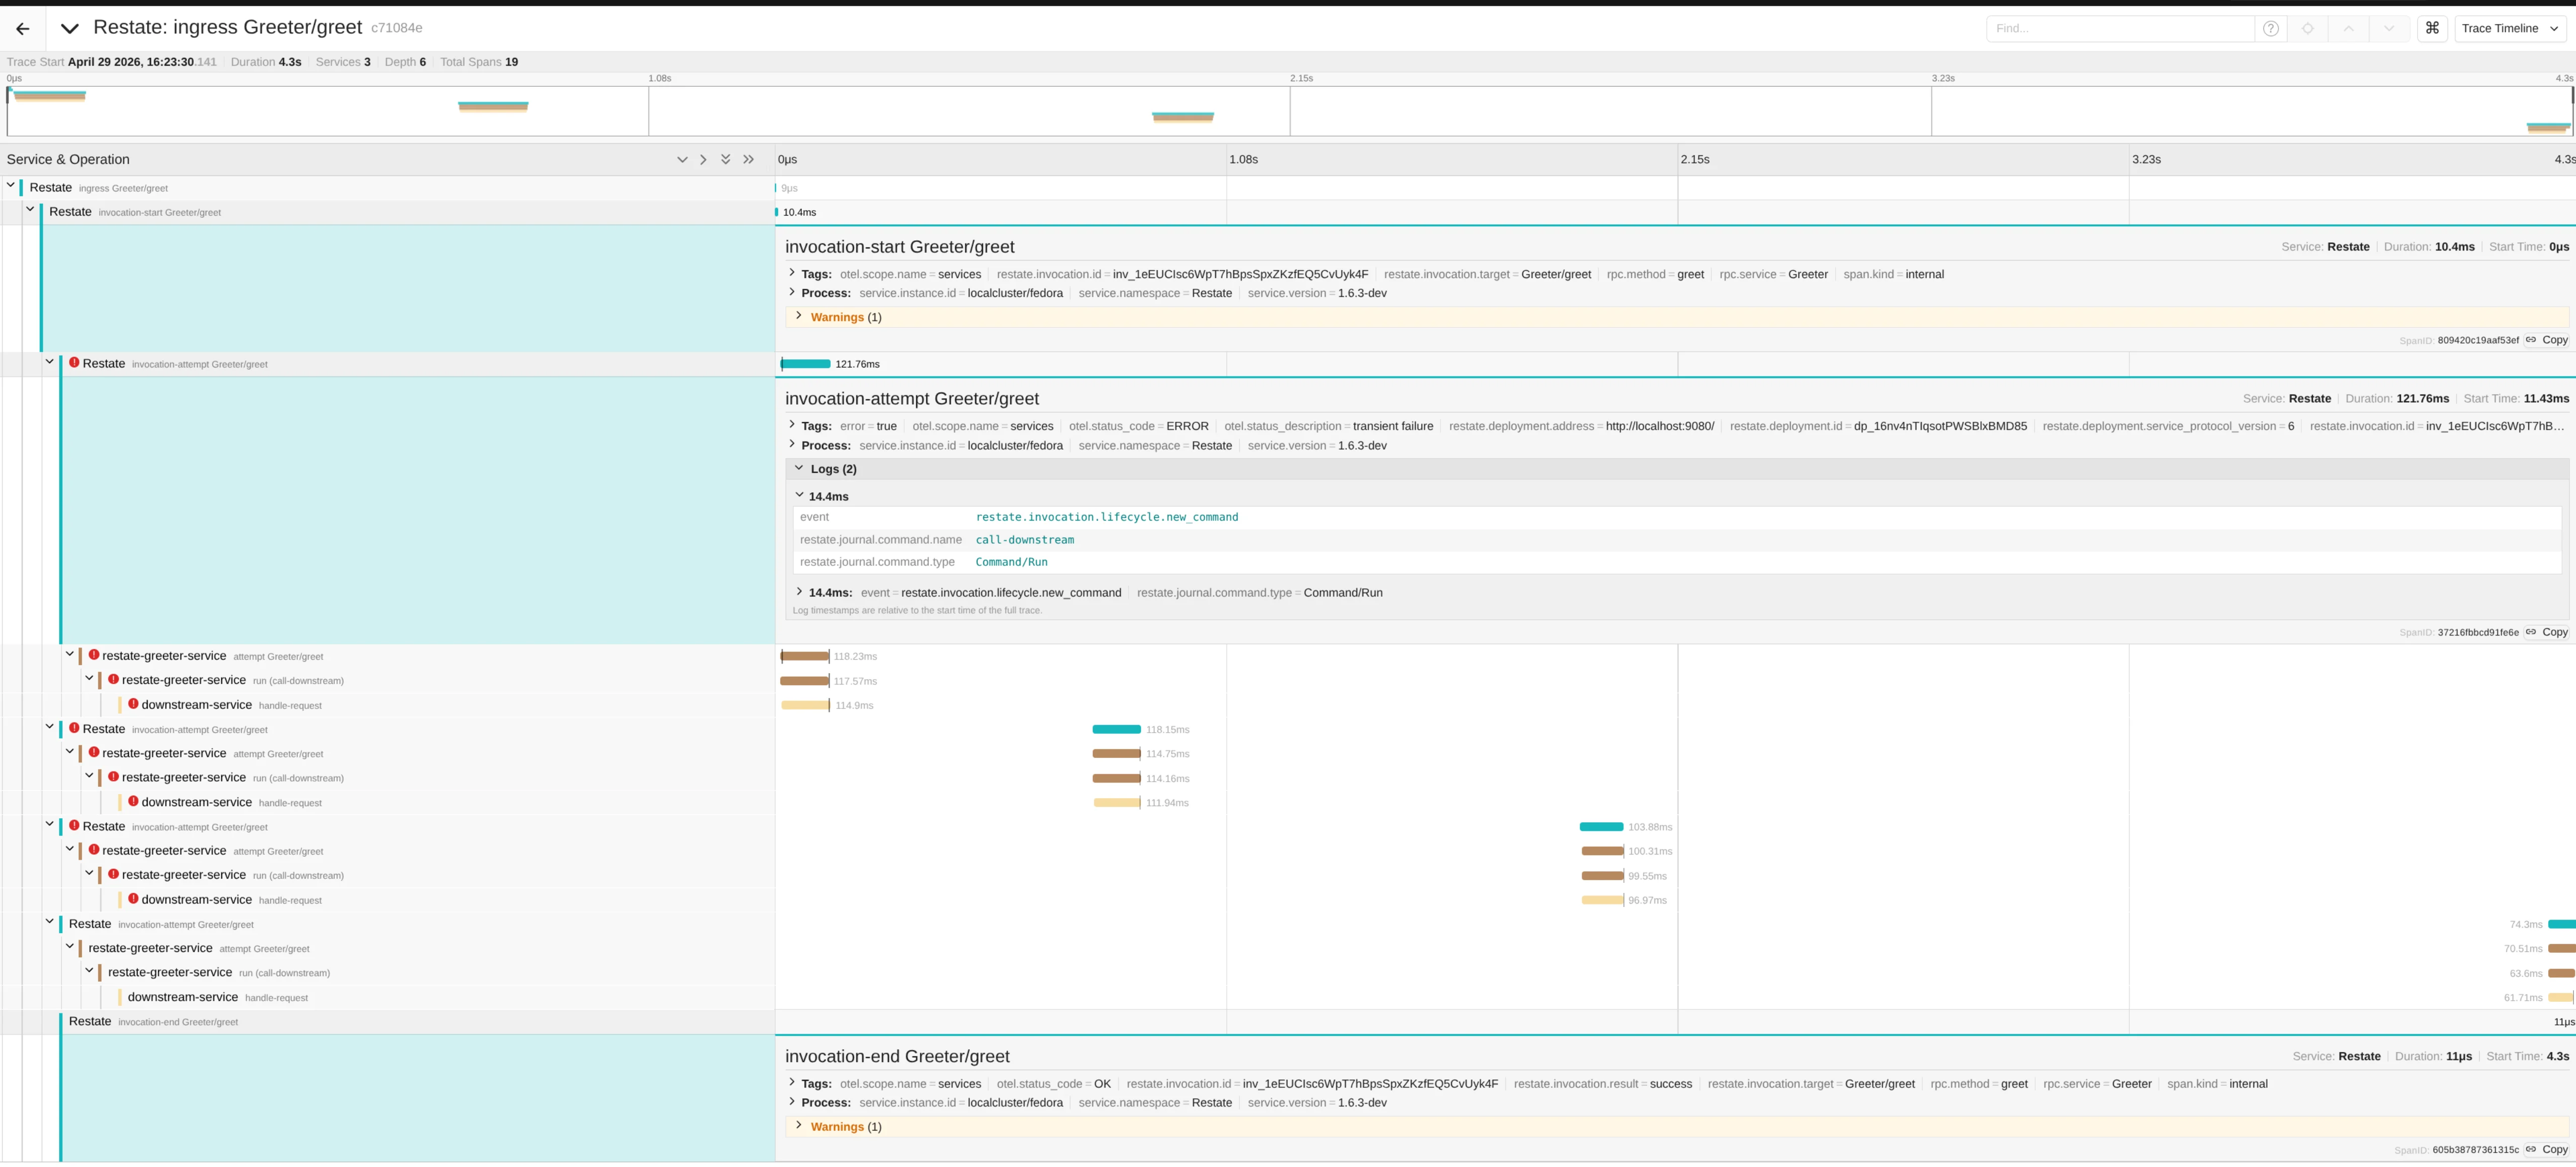The height and width of the screenshot is (1167, 2576).
Task: Collapse one level of spans chevron right
Action: click(x=704, y=160)
